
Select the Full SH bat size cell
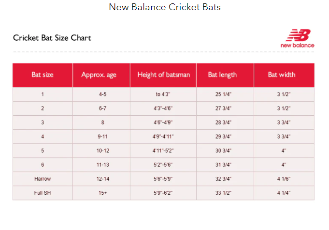[x=43, y=193]
